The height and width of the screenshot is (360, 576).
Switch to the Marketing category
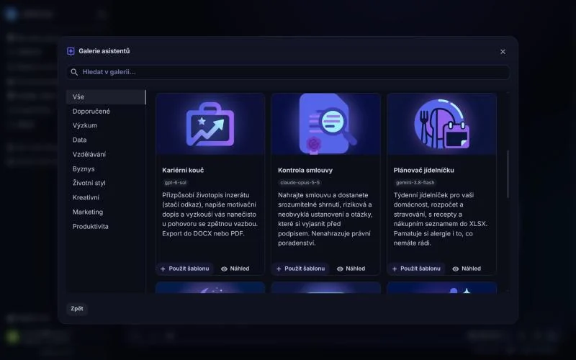point(106,212)
